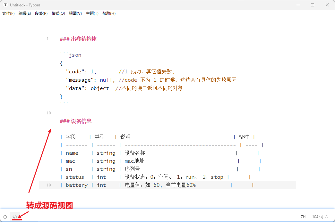The image size is (335, 222).
Task: Click the name field in table row
Action: pyautogui.click(x=72, y=153)
